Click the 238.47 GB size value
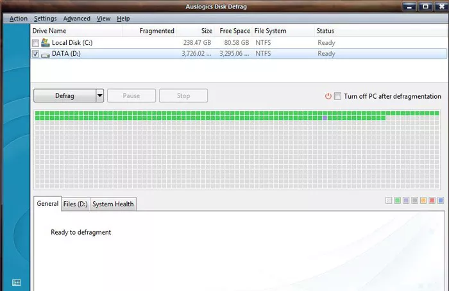Screen dimensions: 449x291 197,43
